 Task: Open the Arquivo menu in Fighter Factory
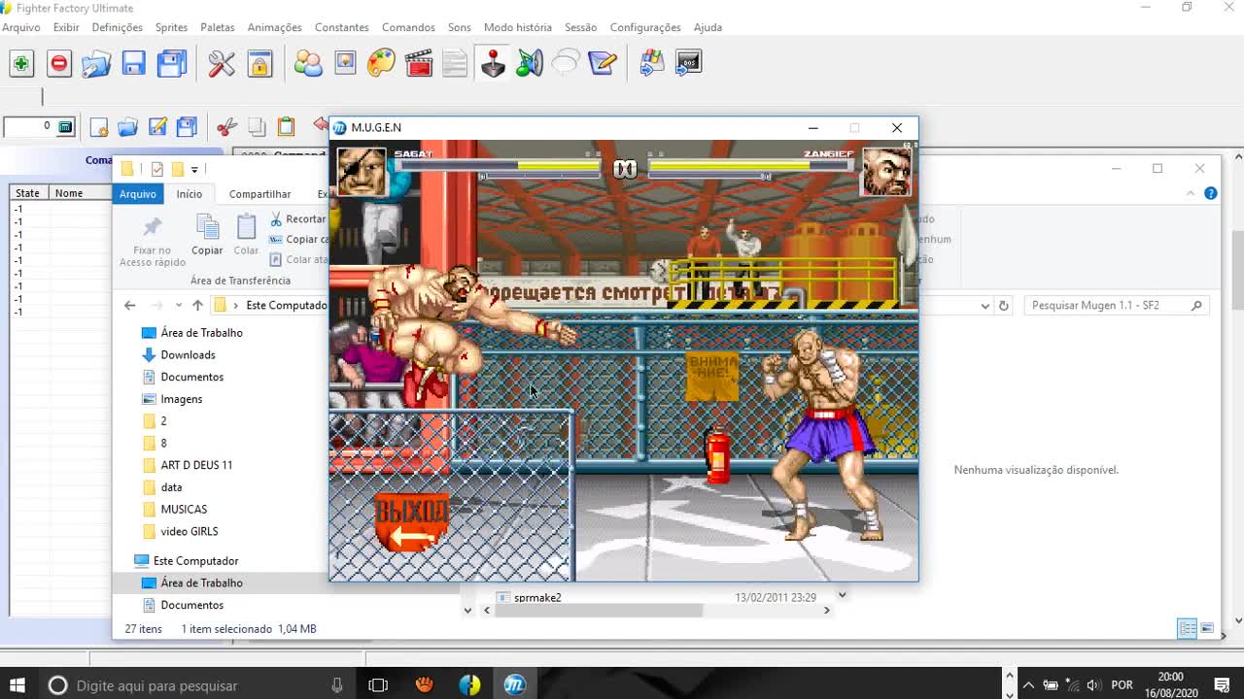tap(21, 27)
